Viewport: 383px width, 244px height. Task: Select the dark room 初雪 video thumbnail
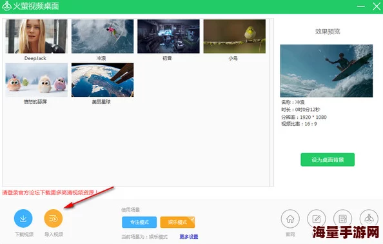click(168, 36)
